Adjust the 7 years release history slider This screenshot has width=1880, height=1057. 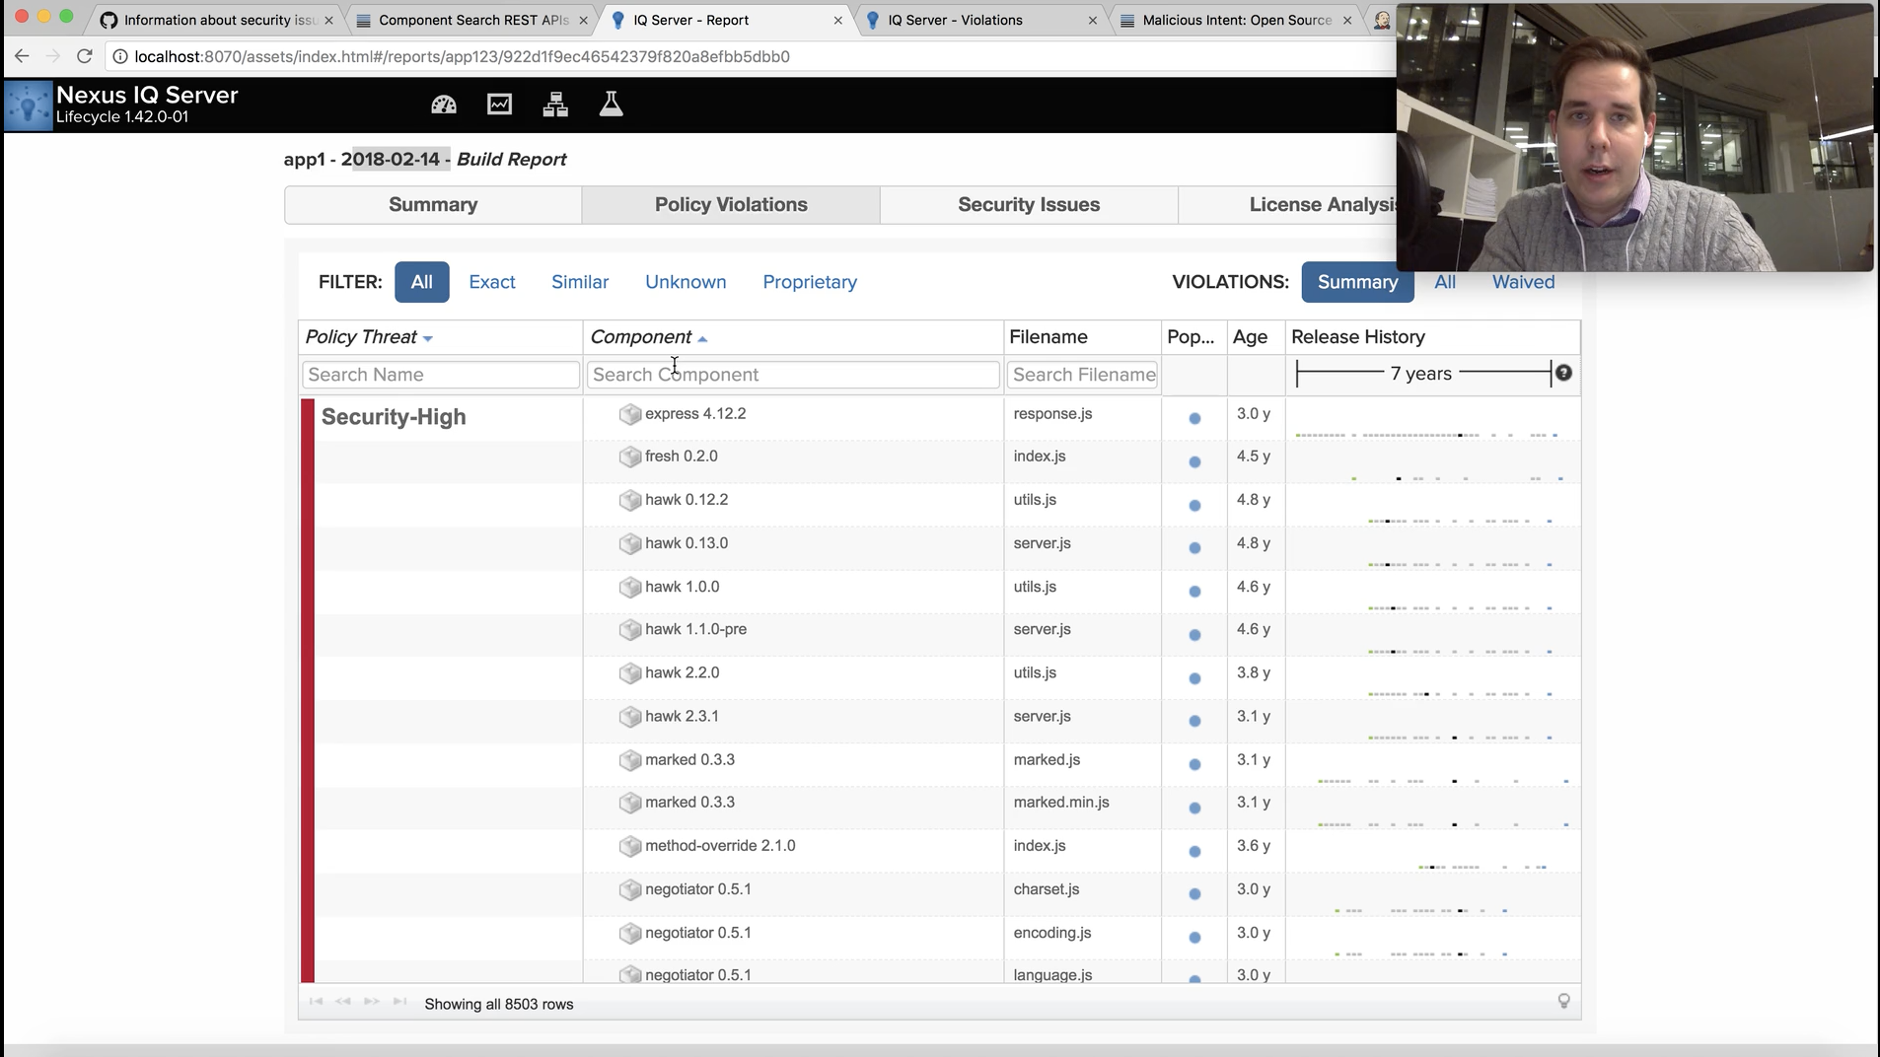click(x=1420, y=374)
